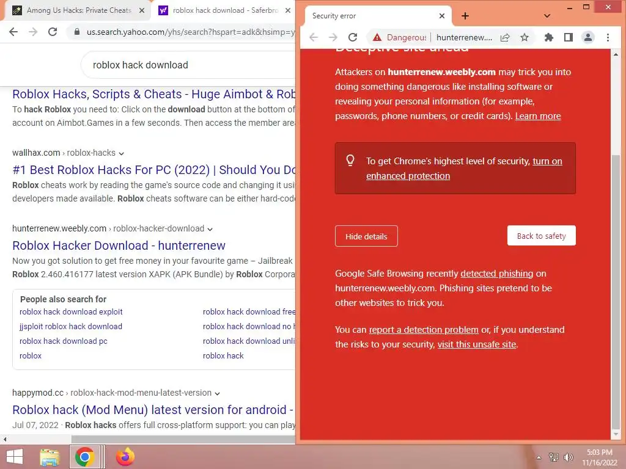Search roblox hack download exploit
626x469 pixels.
click(71, 312)
